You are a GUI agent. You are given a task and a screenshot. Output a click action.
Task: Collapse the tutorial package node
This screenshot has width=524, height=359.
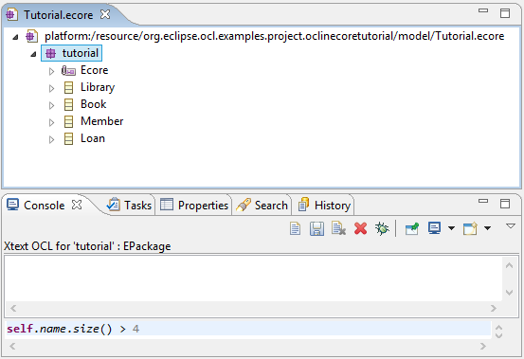[x=33, y=54]
